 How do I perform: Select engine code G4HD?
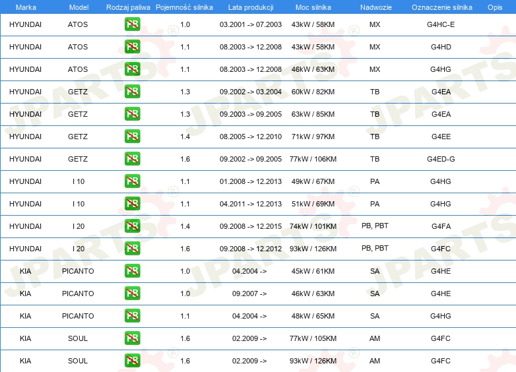point(441,47)
